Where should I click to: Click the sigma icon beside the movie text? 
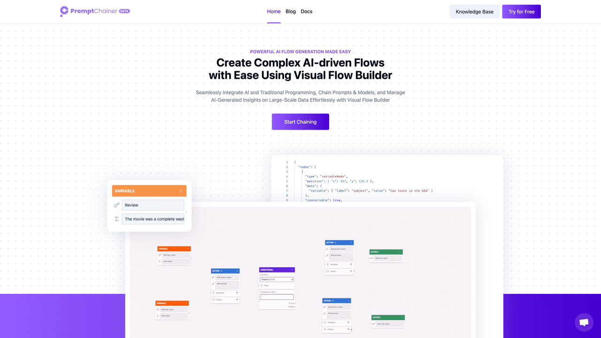(116, 219)
